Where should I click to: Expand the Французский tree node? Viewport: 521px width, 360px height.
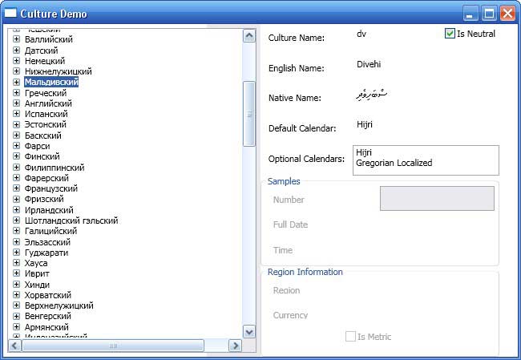click(x=16, y=188)
